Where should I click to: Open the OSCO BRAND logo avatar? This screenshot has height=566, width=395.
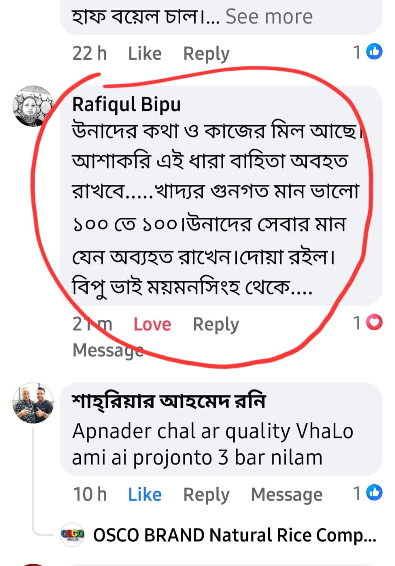click(x=72, y=535)
